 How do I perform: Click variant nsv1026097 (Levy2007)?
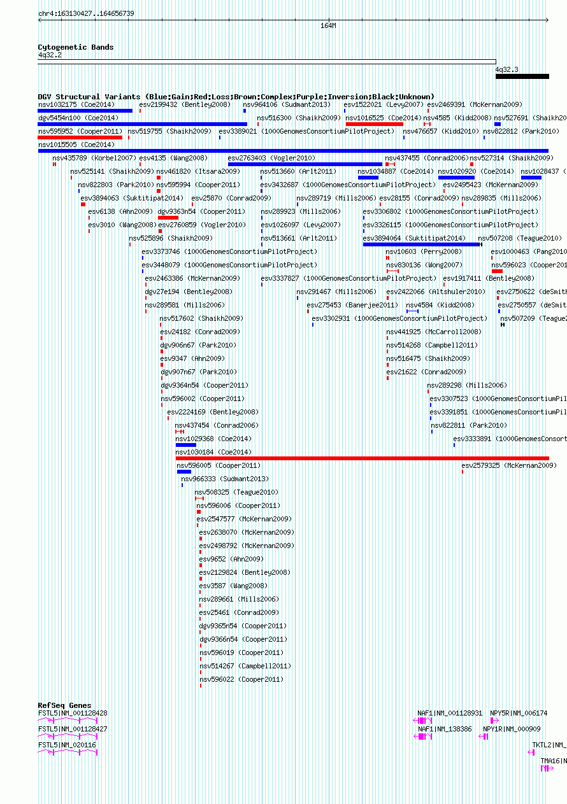(x=301, y=225)
